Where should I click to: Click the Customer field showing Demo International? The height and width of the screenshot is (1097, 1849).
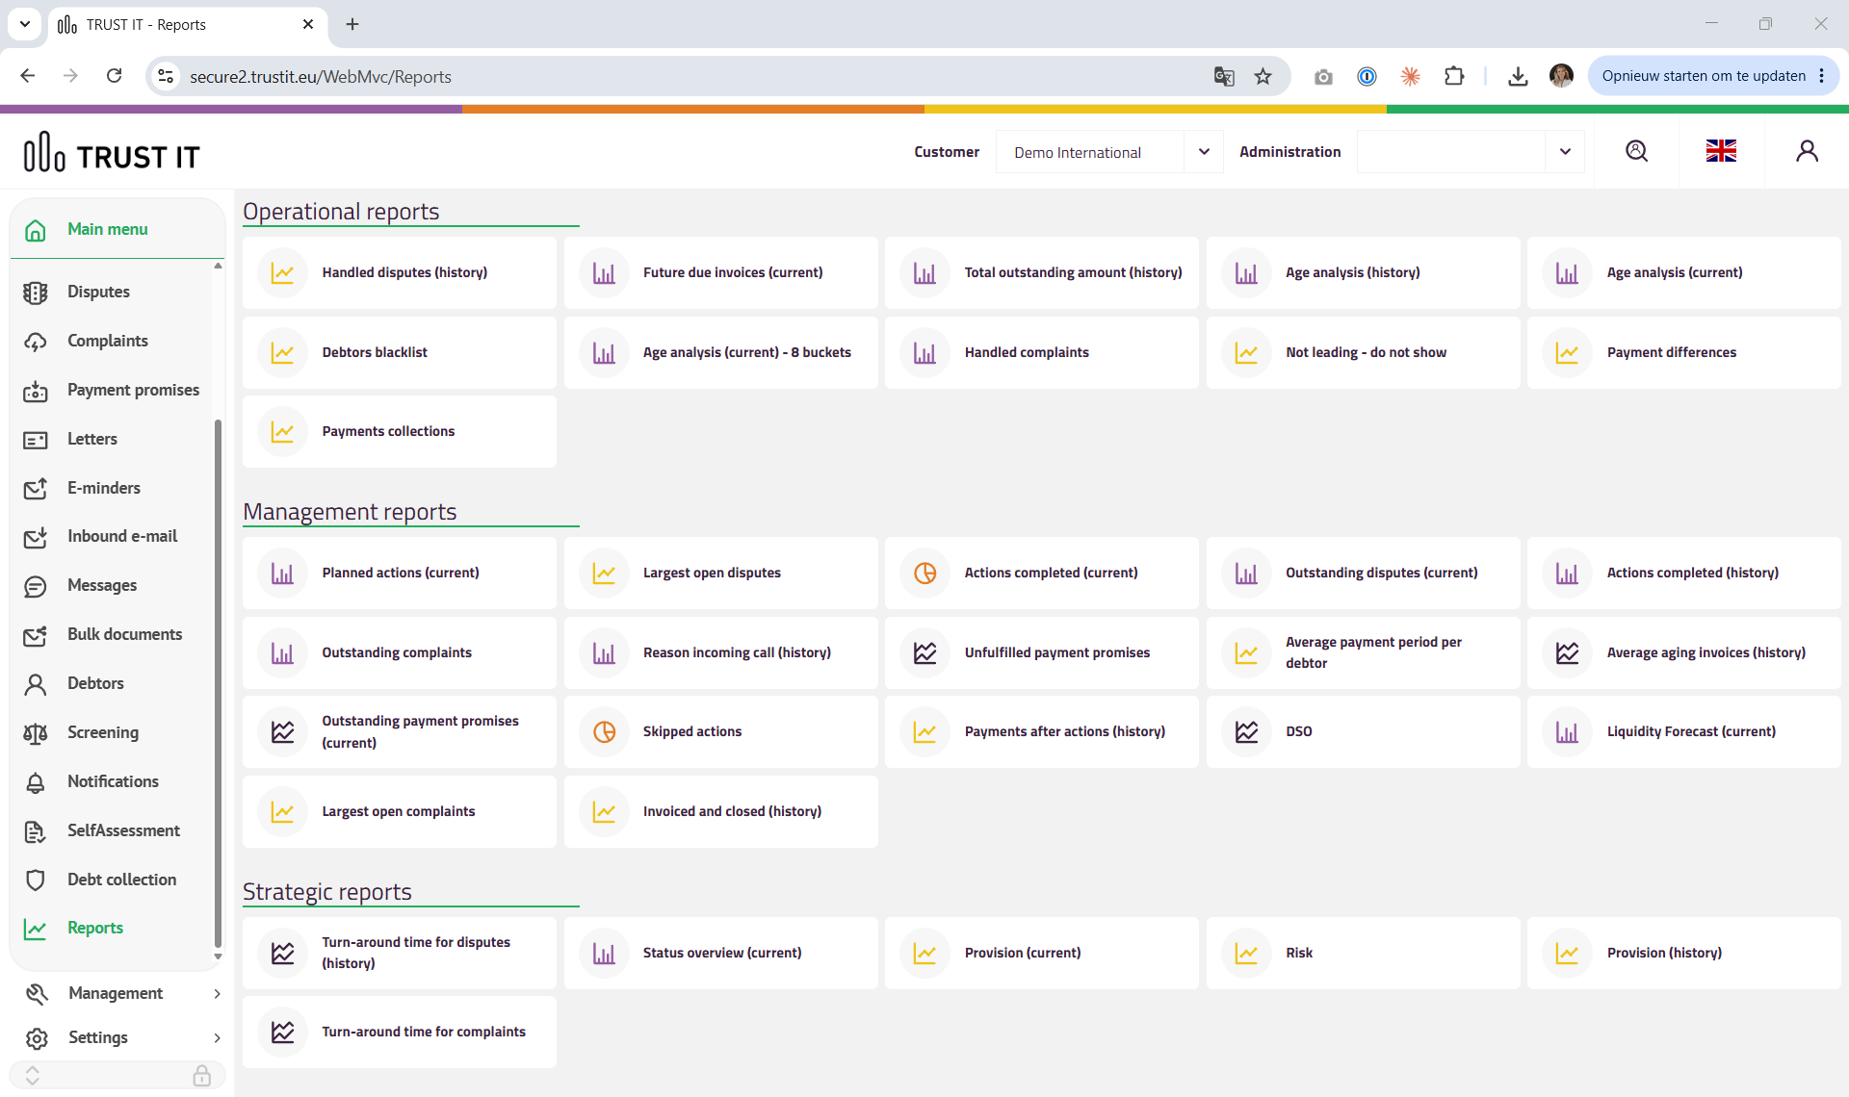click(x=1088, y=152)
